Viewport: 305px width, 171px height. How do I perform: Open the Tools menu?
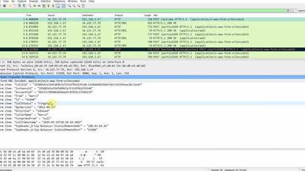point(83,1)
